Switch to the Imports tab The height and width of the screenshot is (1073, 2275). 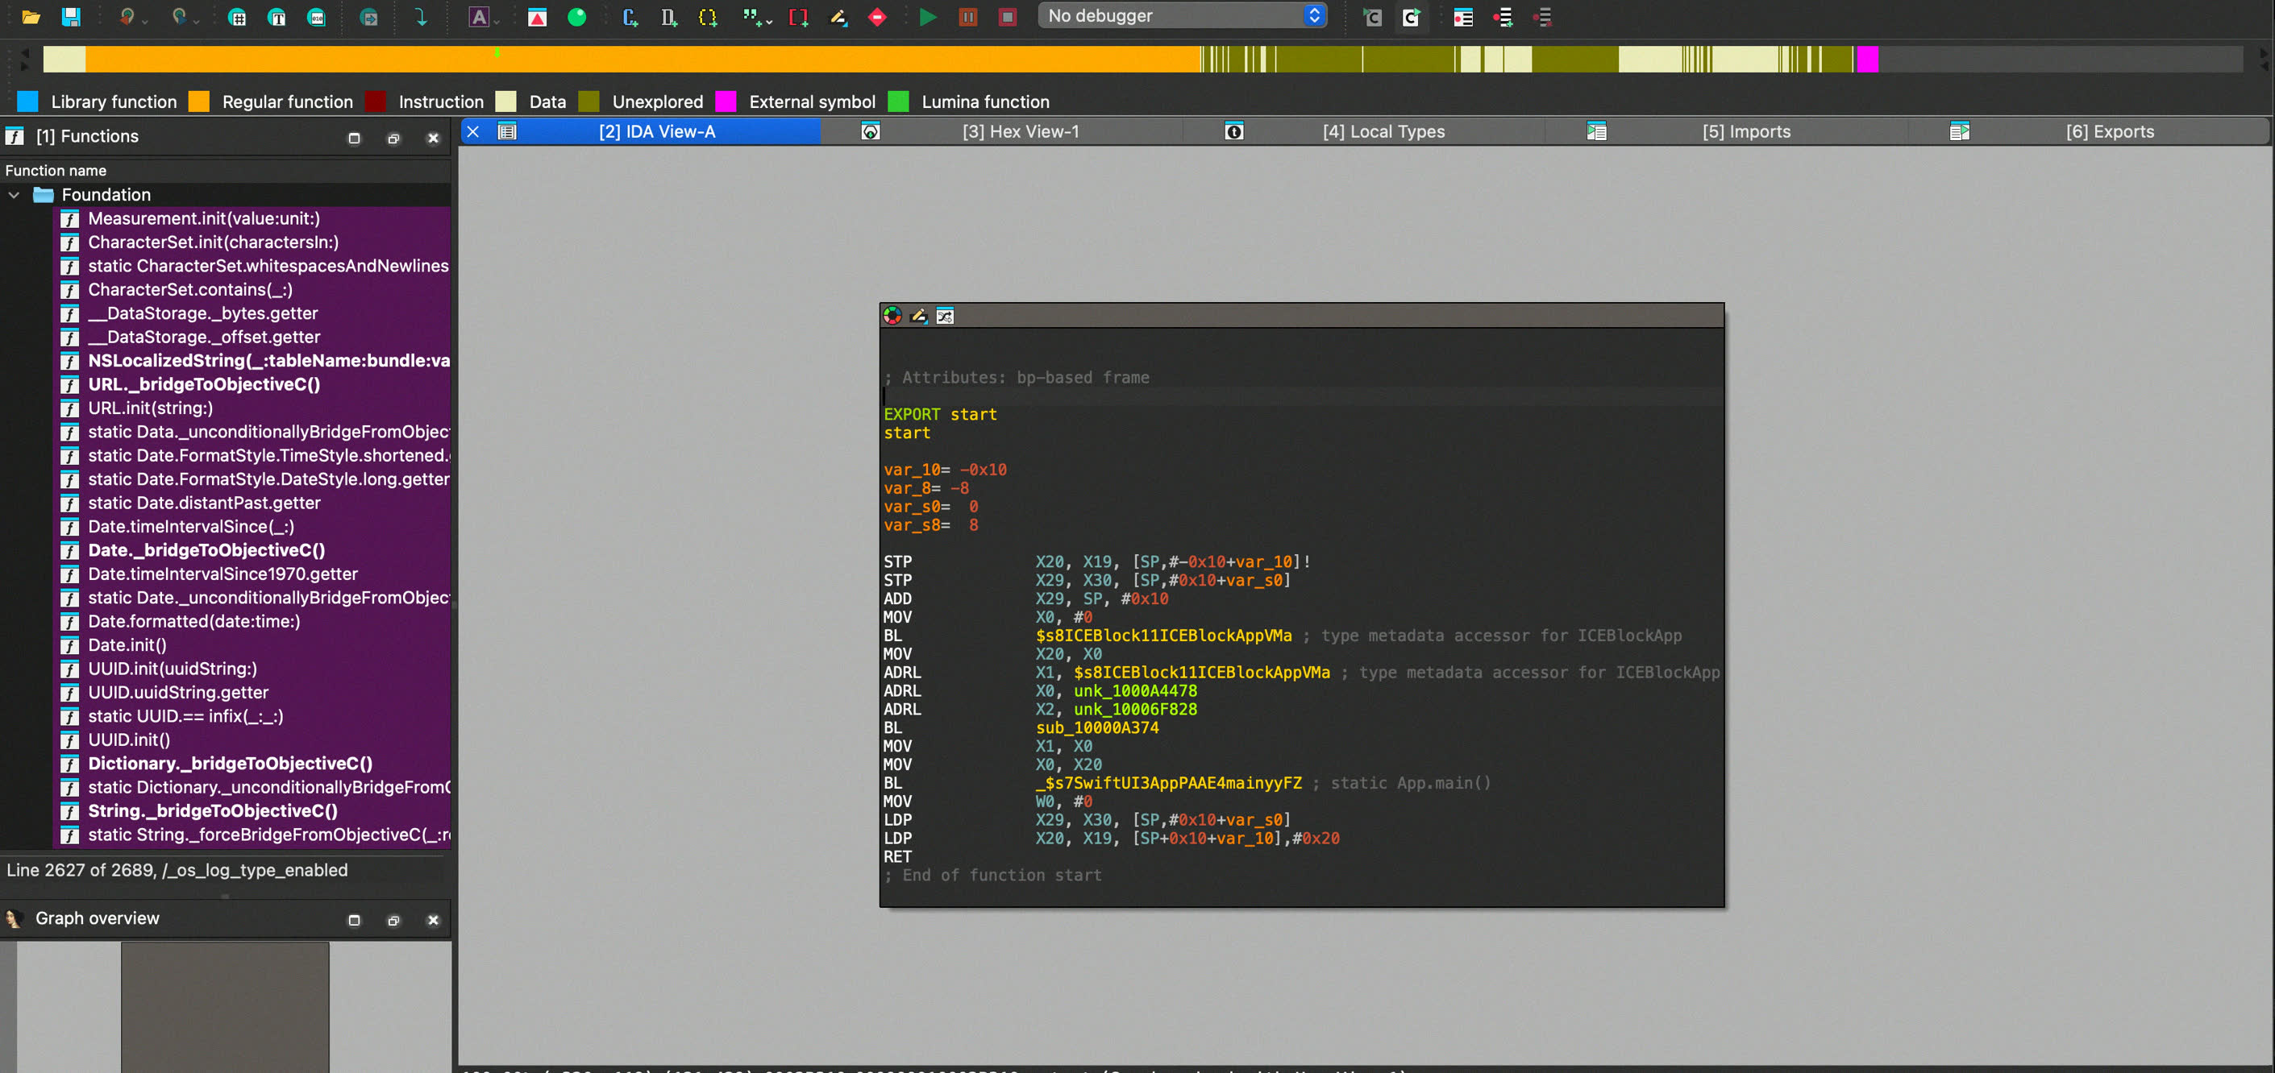click(x=1746, y=131)
